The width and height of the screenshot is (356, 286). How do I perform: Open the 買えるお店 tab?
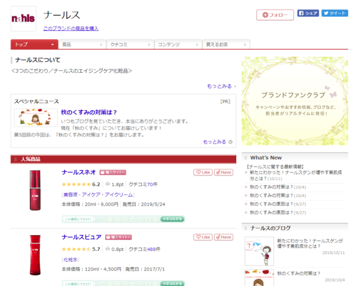tap(226, 44)
